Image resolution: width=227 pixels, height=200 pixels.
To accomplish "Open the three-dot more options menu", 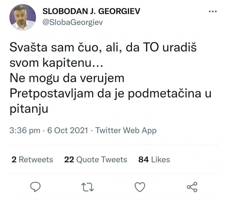I will 213,11.
